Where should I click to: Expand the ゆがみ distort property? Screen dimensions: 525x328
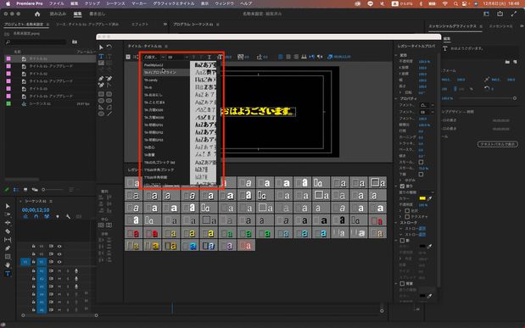pos(400,180)
